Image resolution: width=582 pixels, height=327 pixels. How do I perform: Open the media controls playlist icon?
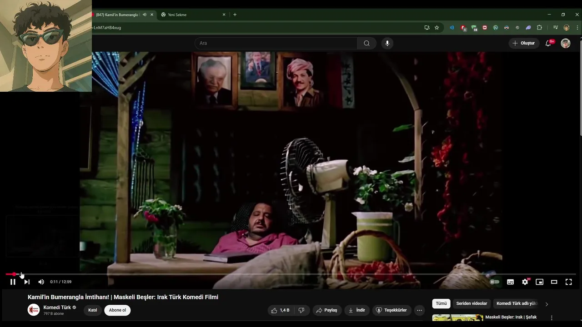[555, 28]
